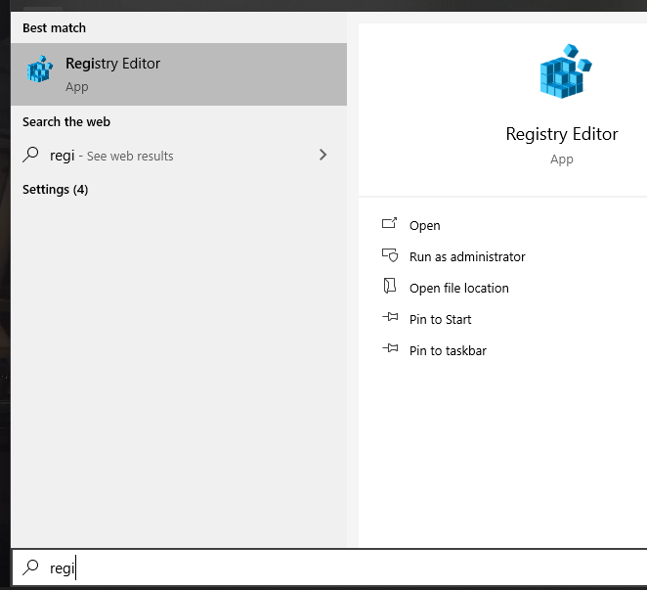Expand web results with the chevron arrow
647x590 pixels.
tap(323, 155)
